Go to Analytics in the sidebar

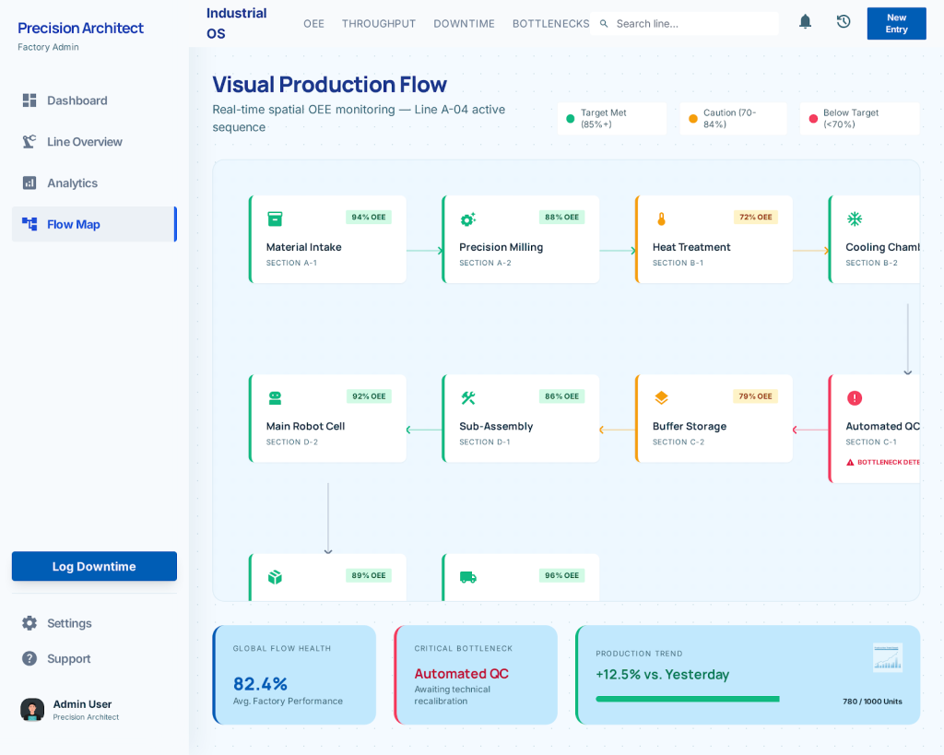pyautogui.click(x=72, y=183)
